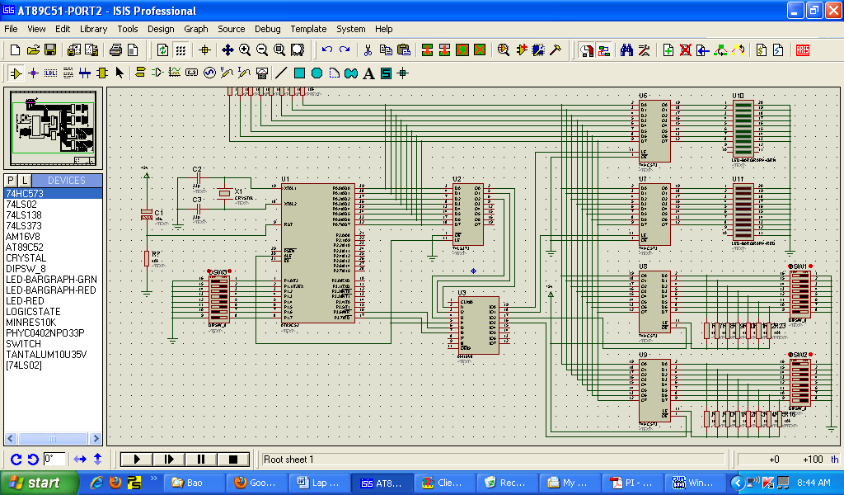Pick the Generator mode tool
The image size is (844, 495).
tap(209, 73)
